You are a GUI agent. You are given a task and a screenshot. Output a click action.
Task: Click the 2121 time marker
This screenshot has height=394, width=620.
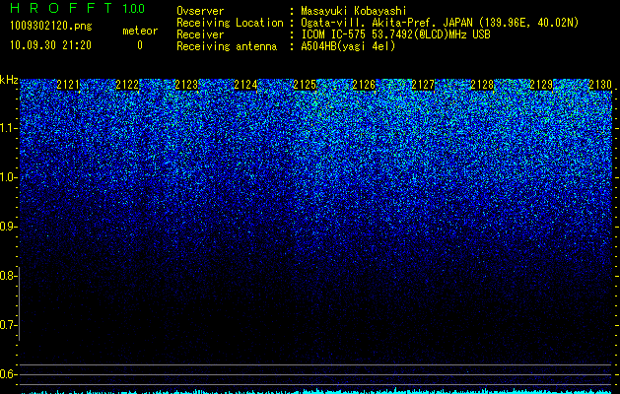pos(68,85)
